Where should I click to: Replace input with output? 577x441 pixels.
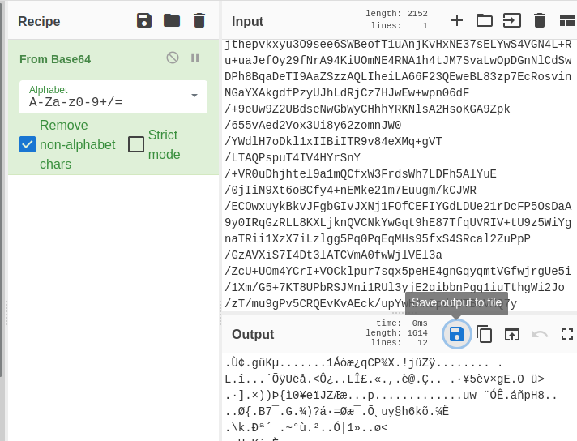[x=512, y=334]
